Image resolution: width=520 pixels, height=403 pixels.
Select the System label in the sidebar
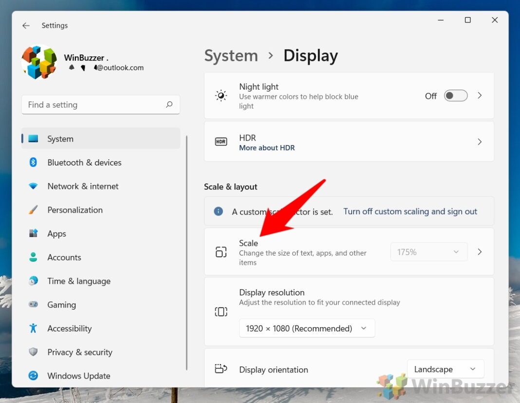60,139
